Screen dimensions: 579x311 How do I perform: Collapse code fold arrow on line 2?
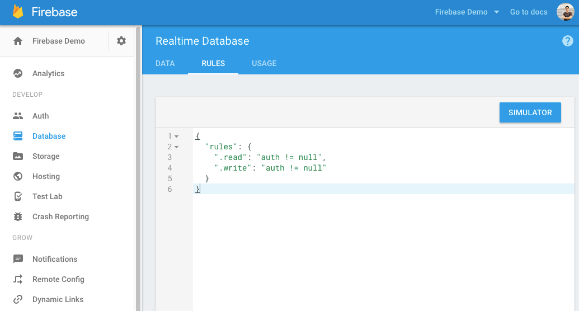[x=177, y=147]
